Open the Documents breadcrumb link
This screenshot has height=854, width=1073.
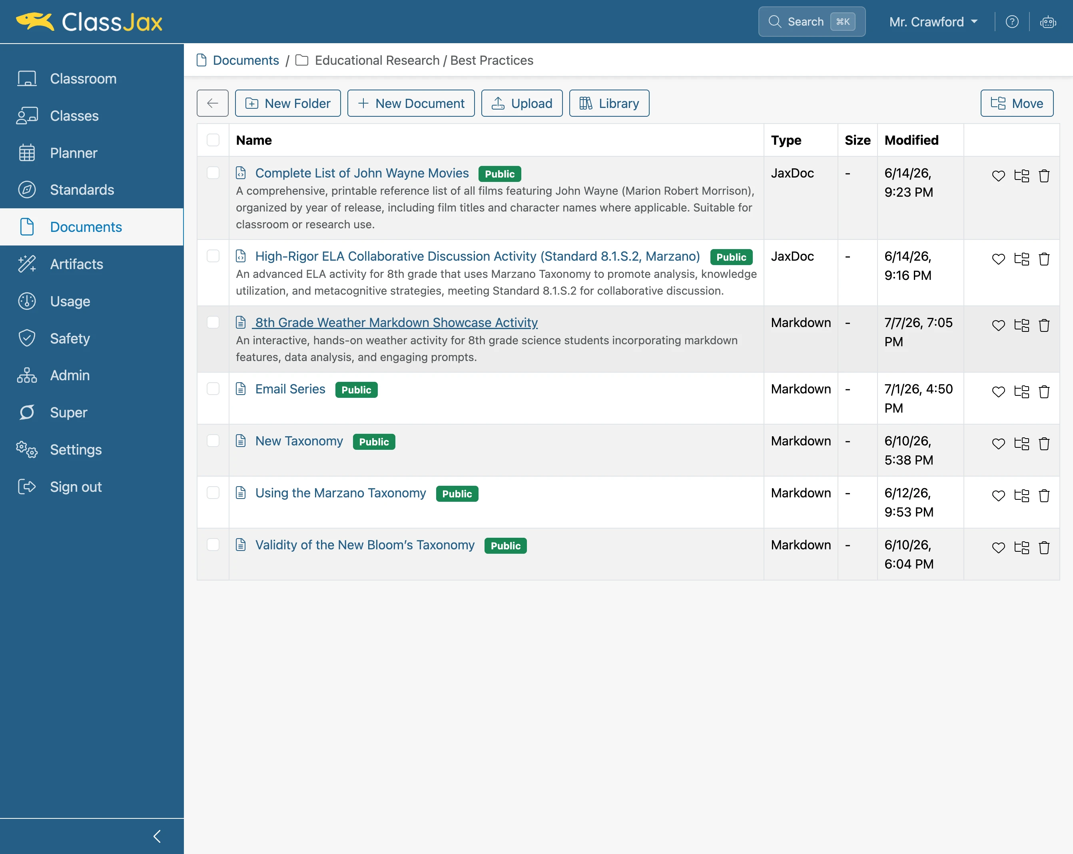[x=246, y=60]
